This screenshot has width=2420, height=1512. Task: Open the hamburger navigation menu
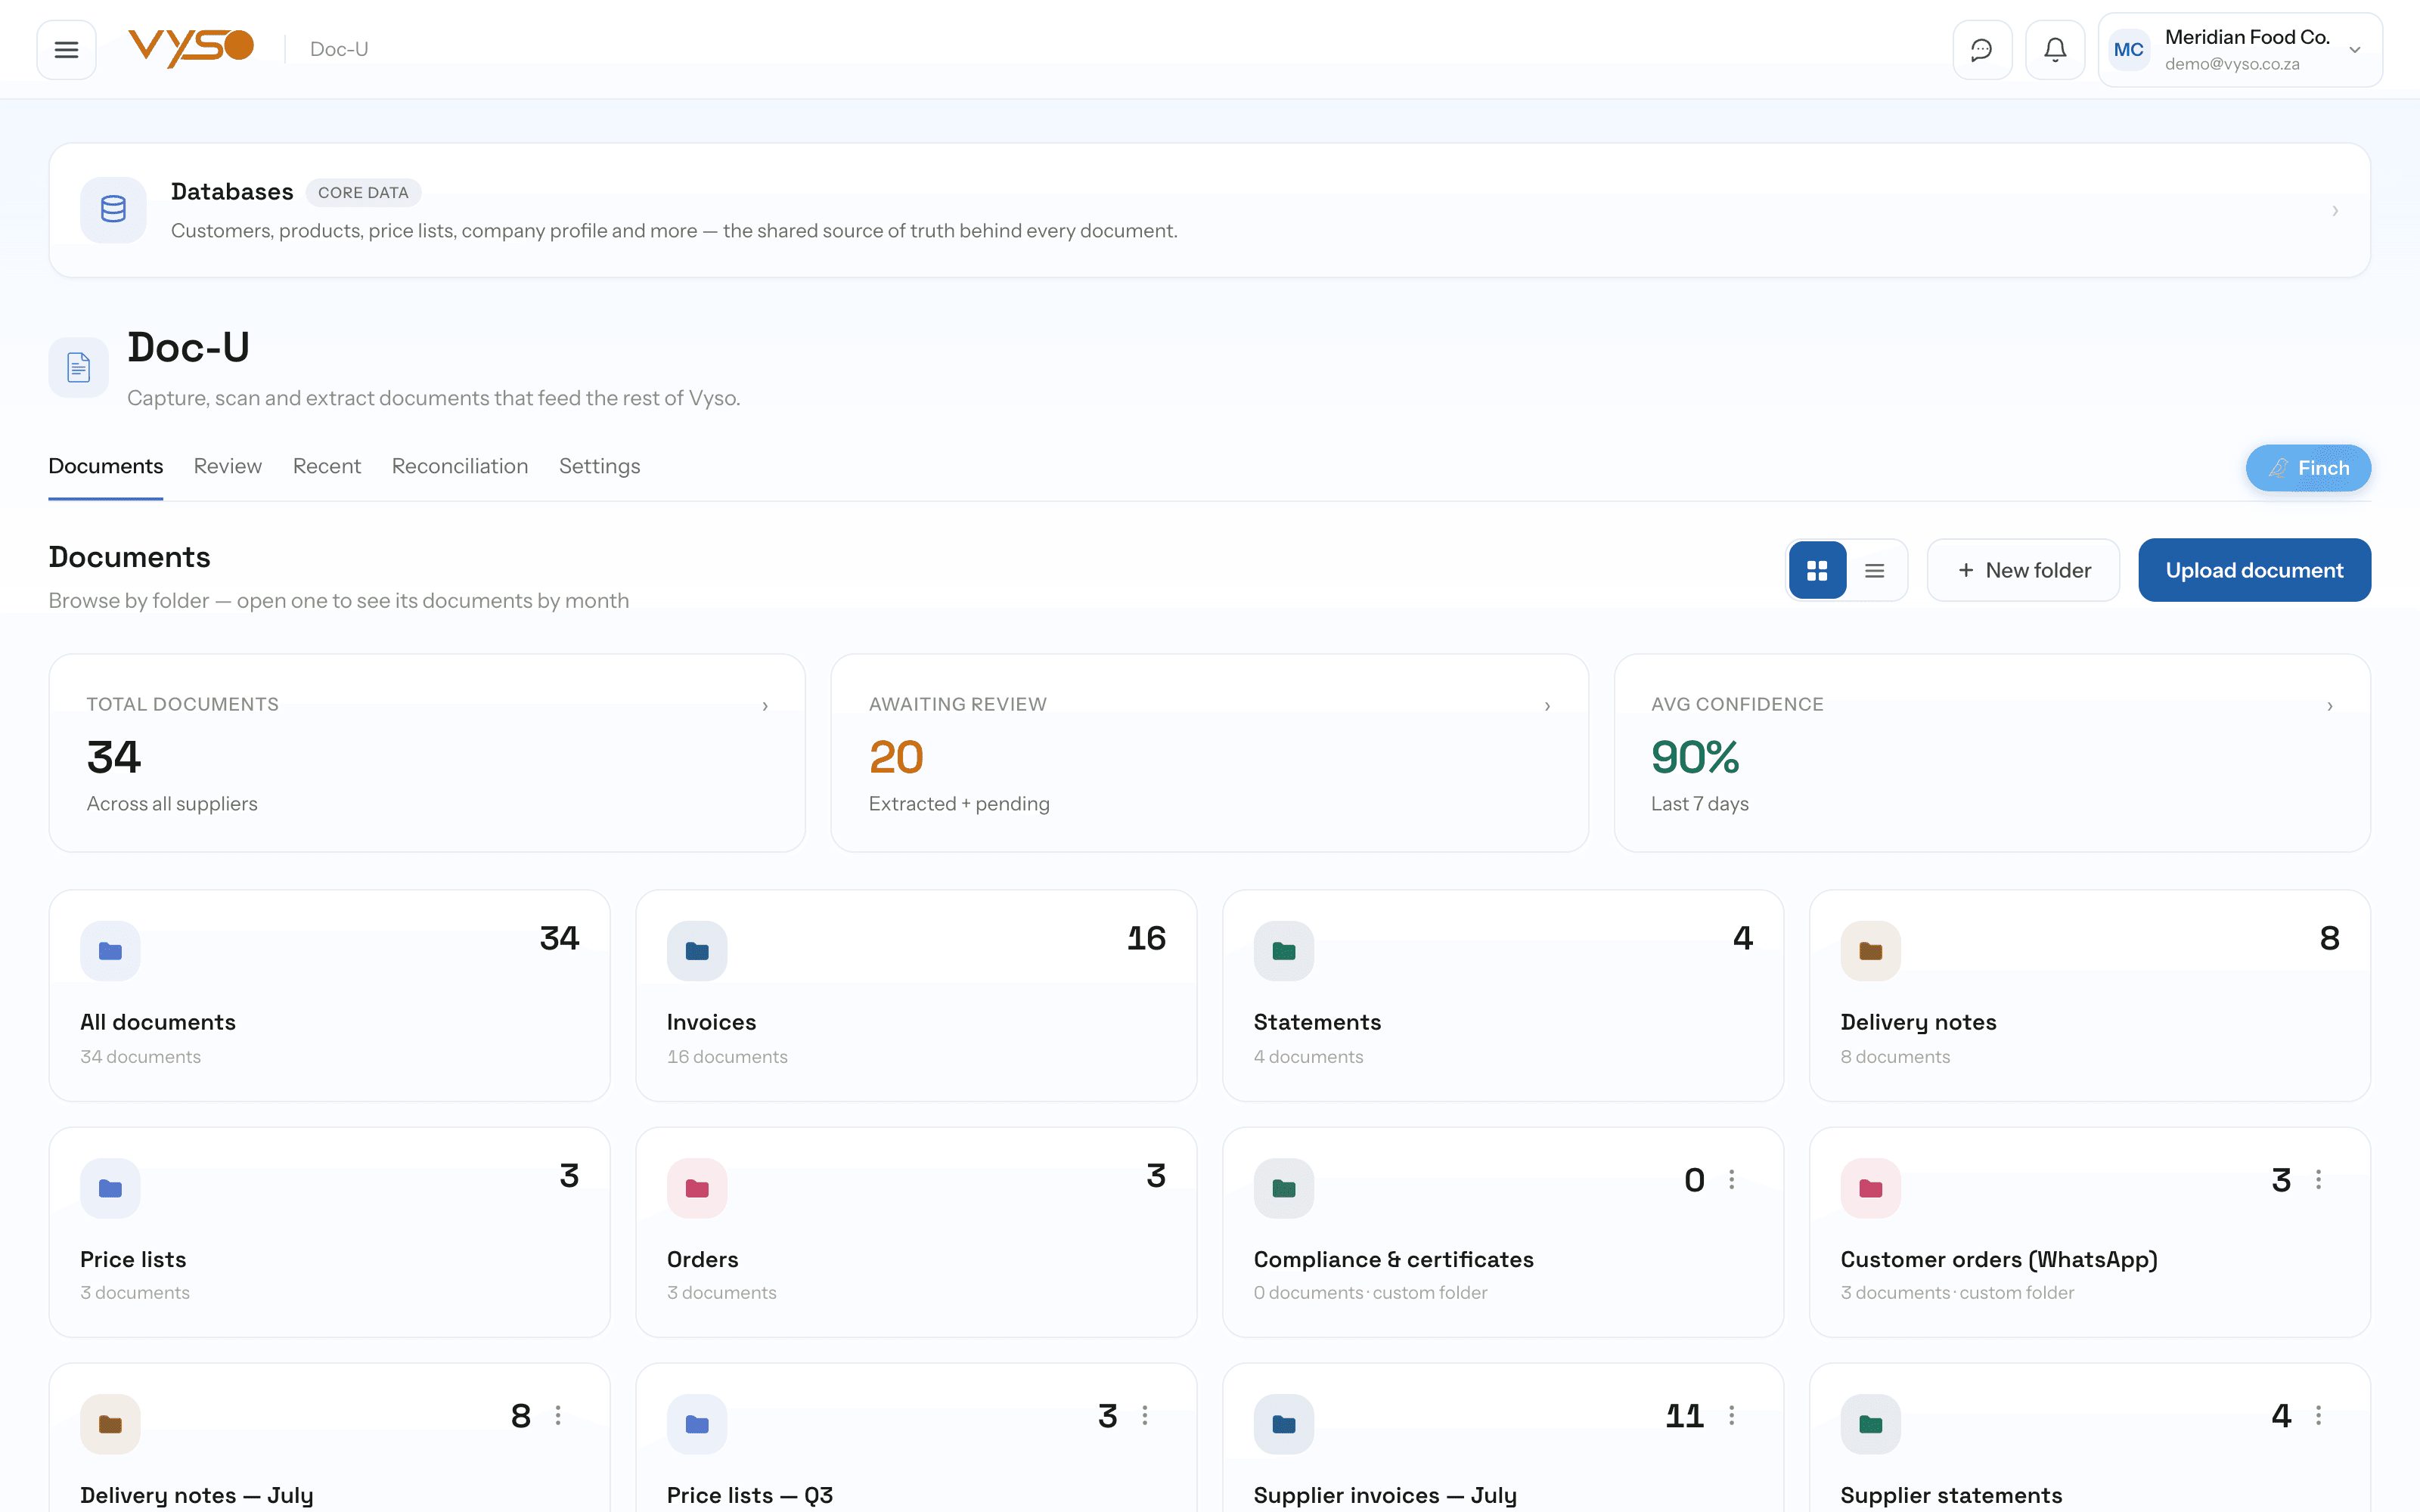pos(66,49)
